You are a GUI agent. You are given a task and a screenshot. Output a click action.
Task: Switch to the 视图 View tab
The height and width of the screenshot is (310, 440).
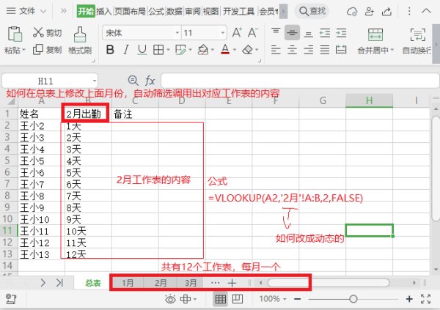(210, 11)
